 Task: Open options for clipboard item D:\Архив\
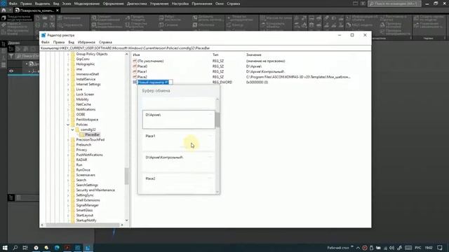point(210,114)
